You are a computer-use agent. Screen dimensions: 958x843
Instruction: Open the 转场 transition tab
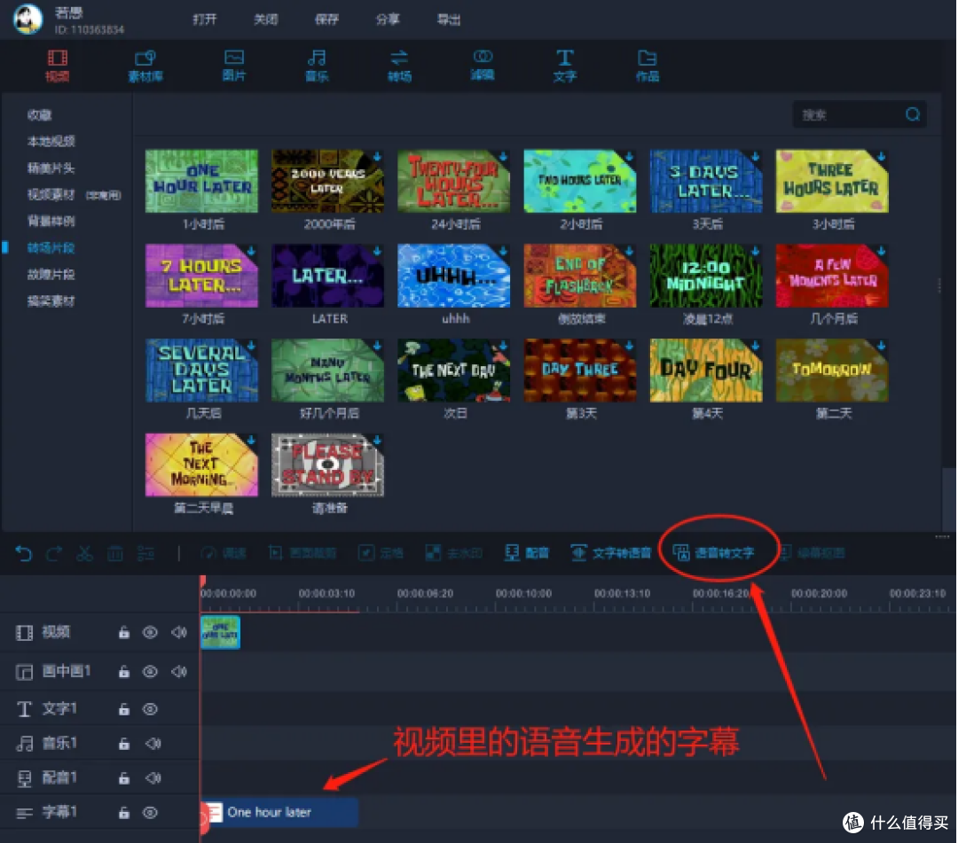(399, 66)
